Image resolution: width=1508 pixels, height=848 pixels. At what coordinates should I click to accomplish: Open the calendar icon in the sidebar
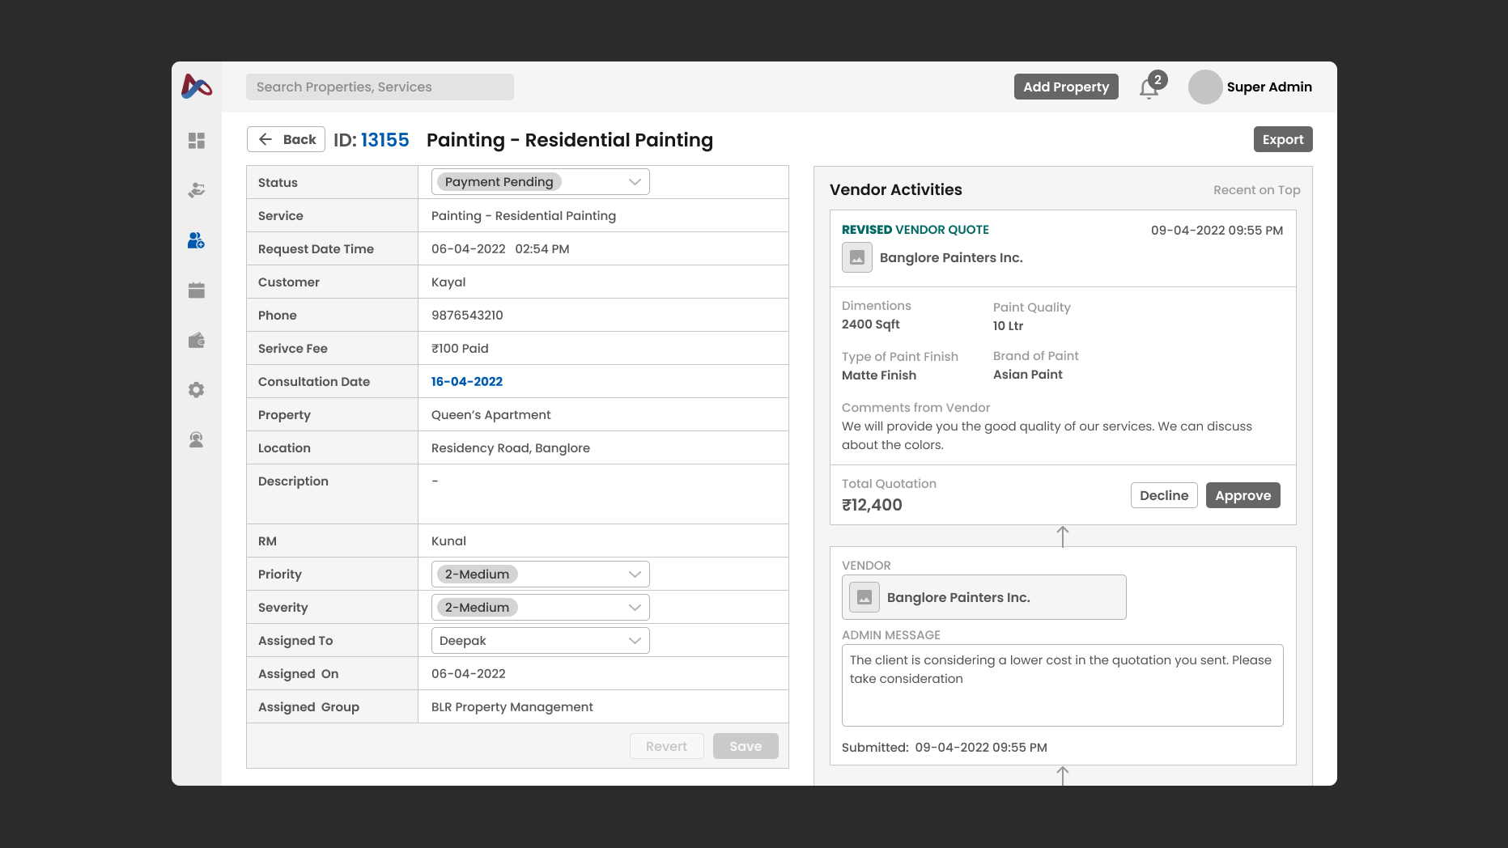pos(196,290)
